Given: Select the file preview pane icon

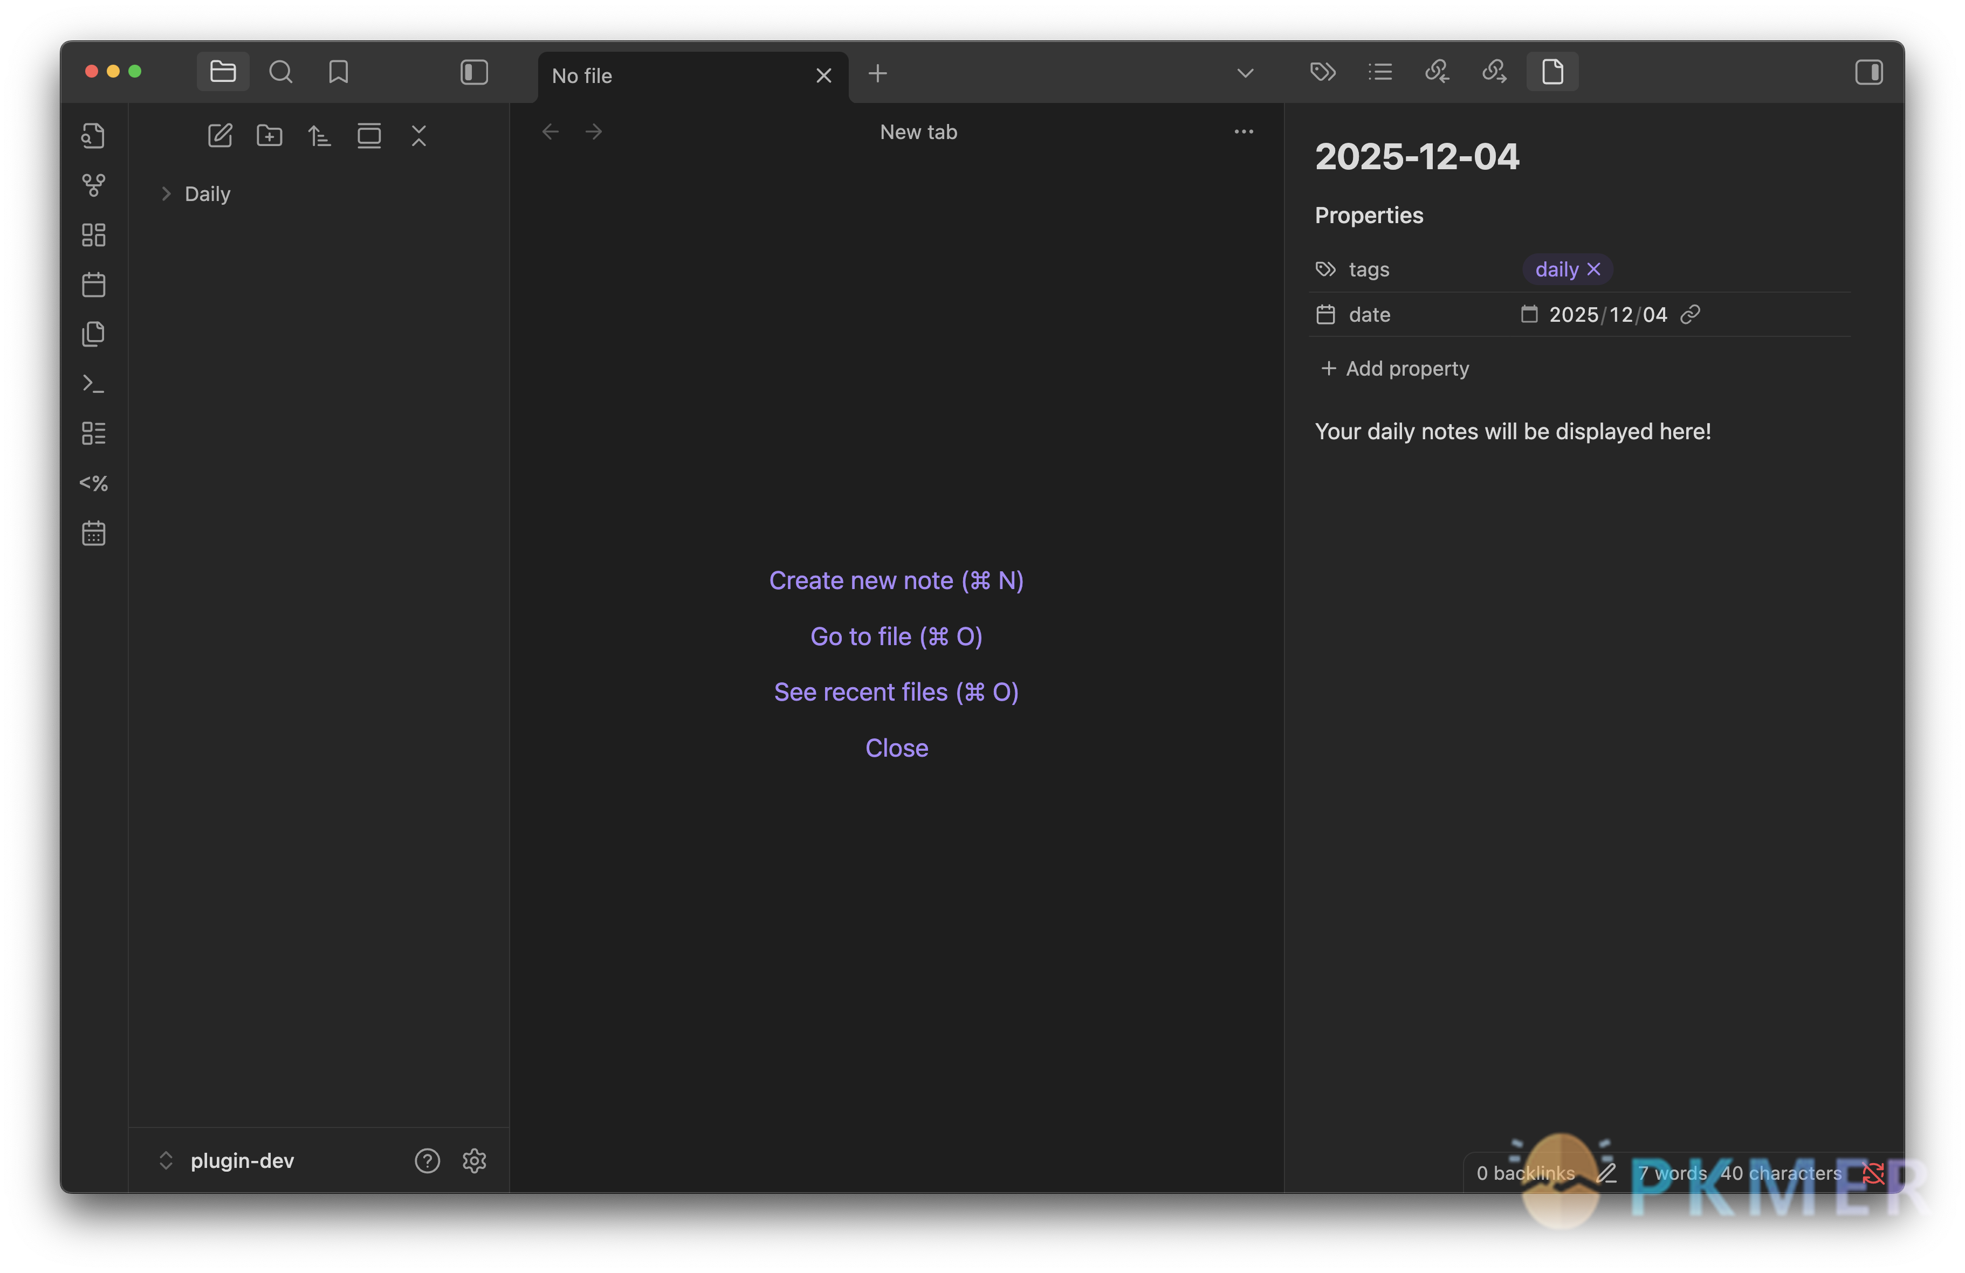Looking at the screenshot, I should (1552, 73).
